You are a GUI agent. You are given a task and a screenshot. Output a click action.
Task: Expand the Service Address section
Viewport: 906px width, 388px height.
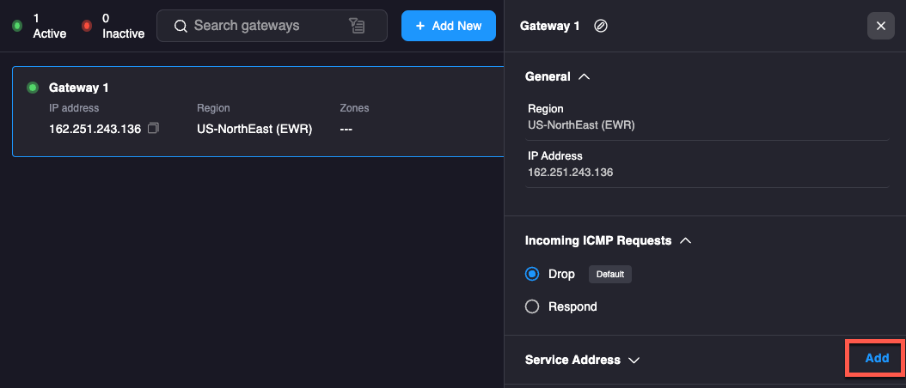click(634, 361)
